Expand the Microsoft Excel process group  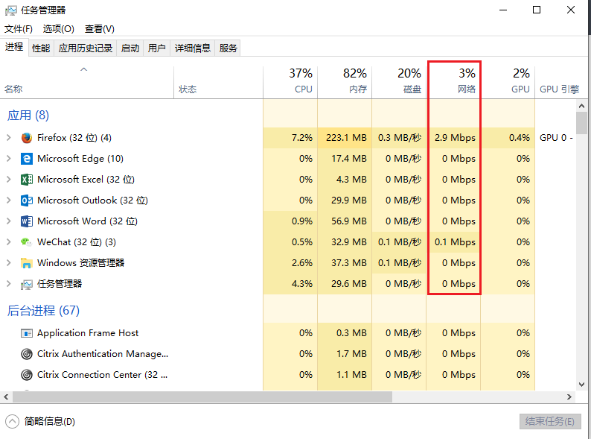[x=9, y=180]
